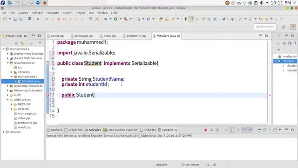
Task: Click Writable in status bar
Action: coord(161,165)
